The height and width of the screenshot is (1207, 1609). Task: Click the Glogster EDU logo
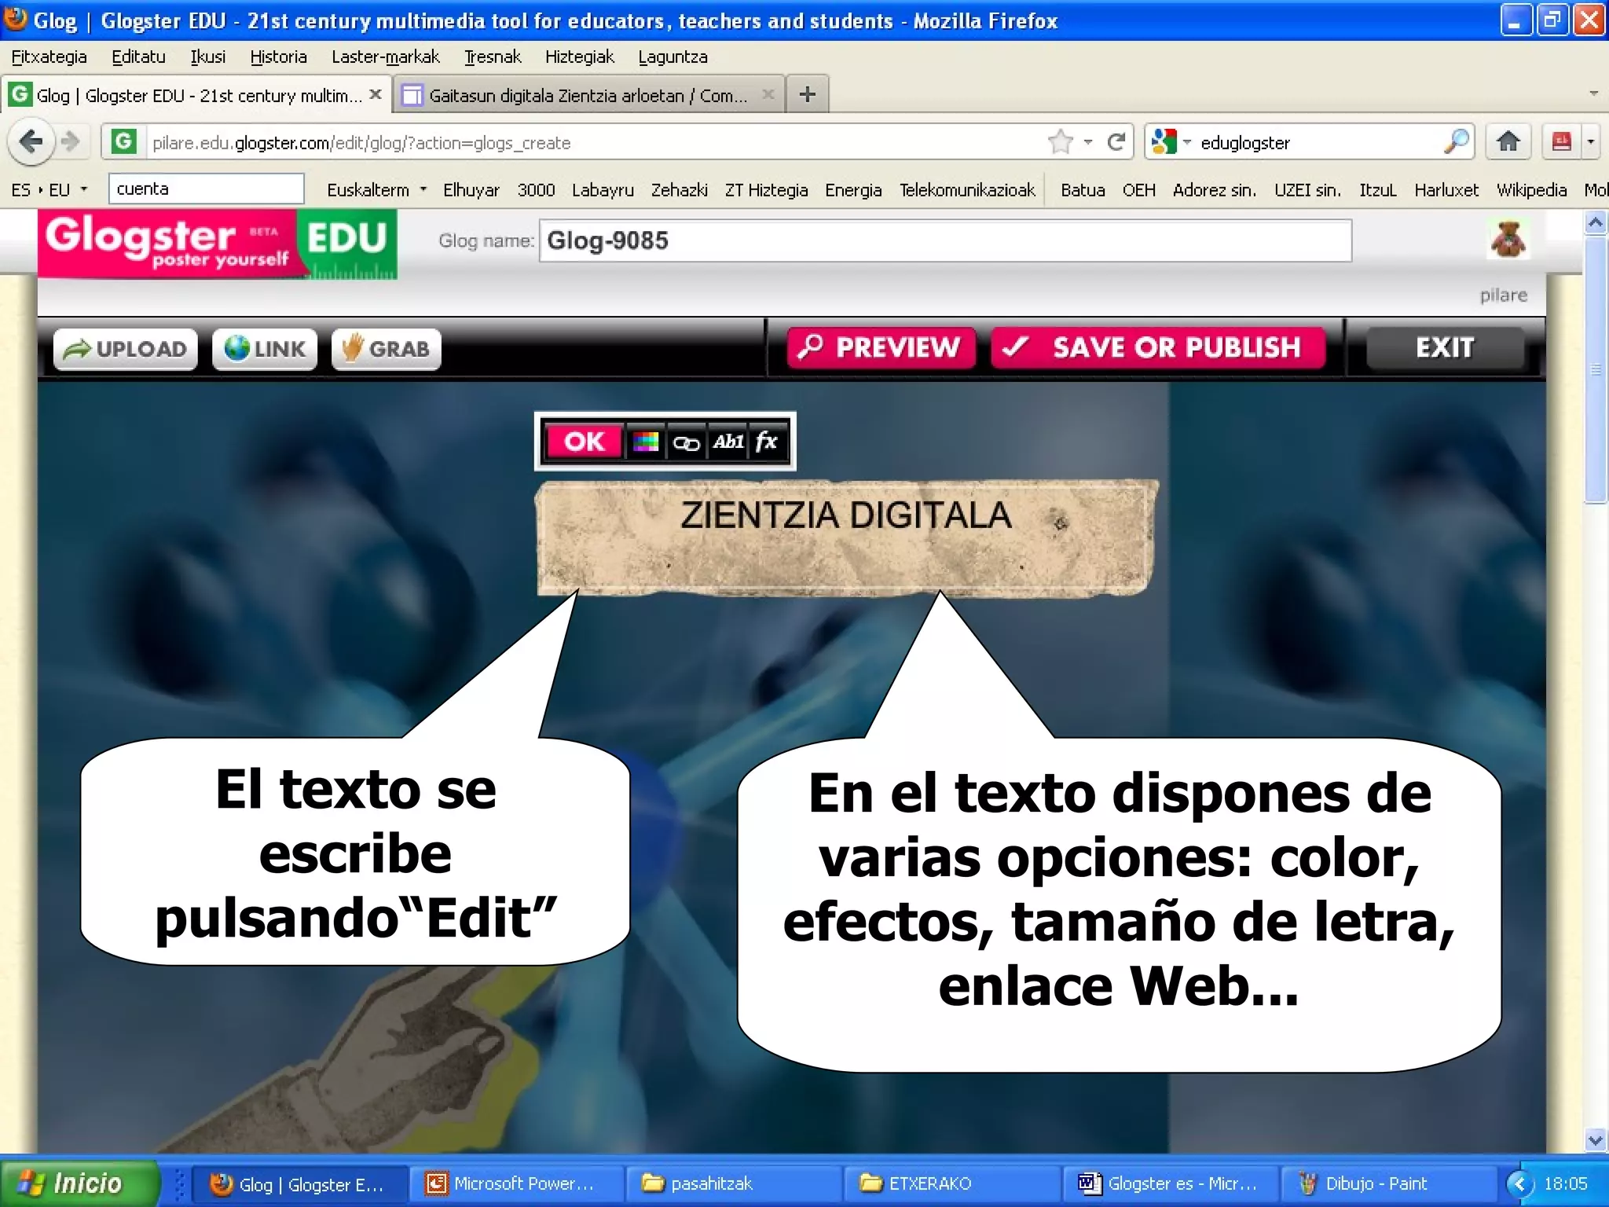218,244
